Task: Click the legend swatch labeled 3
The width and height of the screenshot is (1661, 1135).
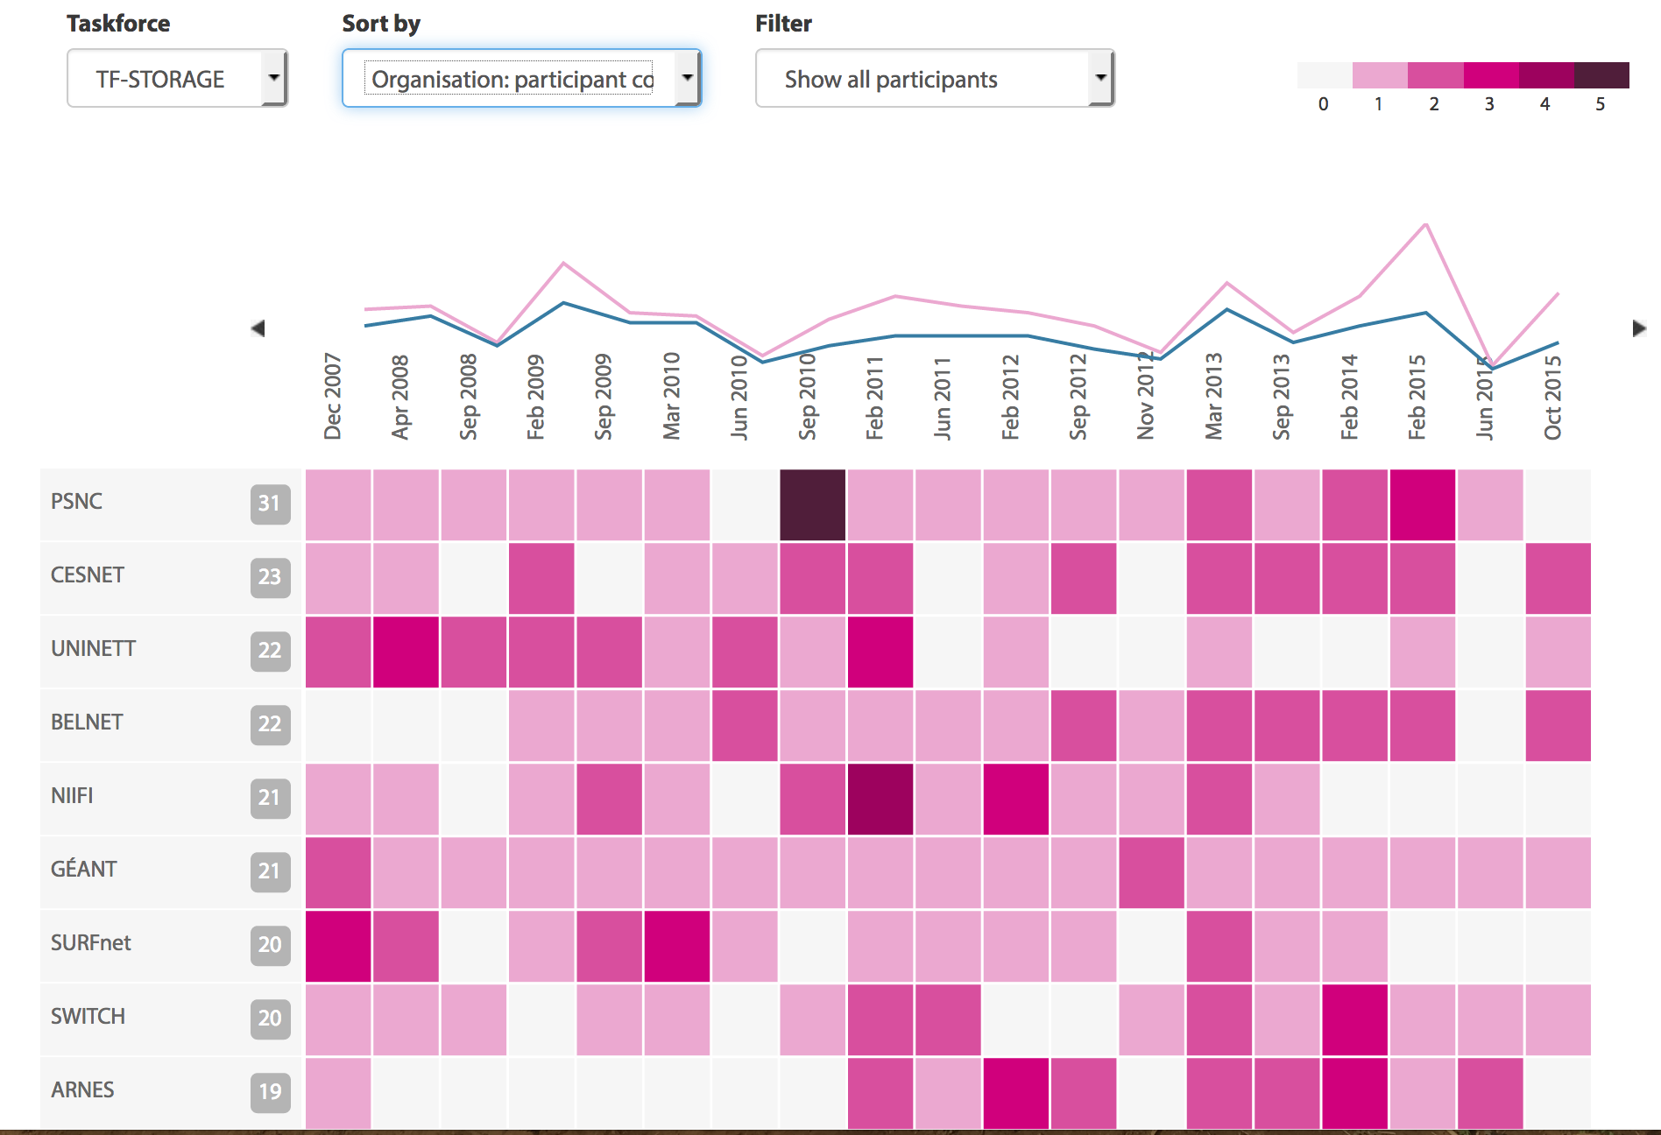Action: pyautogui.click(x=1490, y=75)
